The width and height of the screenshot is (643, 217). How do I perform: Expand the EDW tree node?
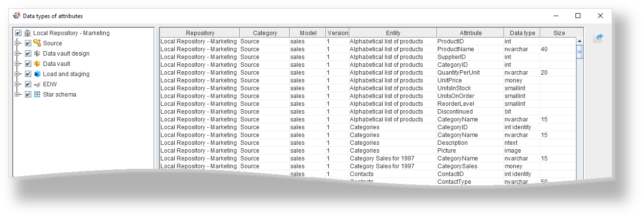(x=18, y=84)
